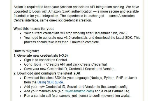This screenshot has width=160, height=101.
Task: Click the 'Run a sample call' bullet
Action: click(x=77, y=96)
